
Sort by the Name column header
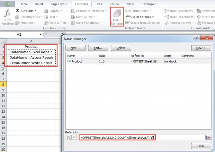[x=81, y=56]
